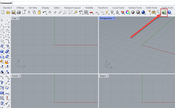175x108 pixels.
Task: Switch to the Solid Tools tab
Action: click(152, 8)
